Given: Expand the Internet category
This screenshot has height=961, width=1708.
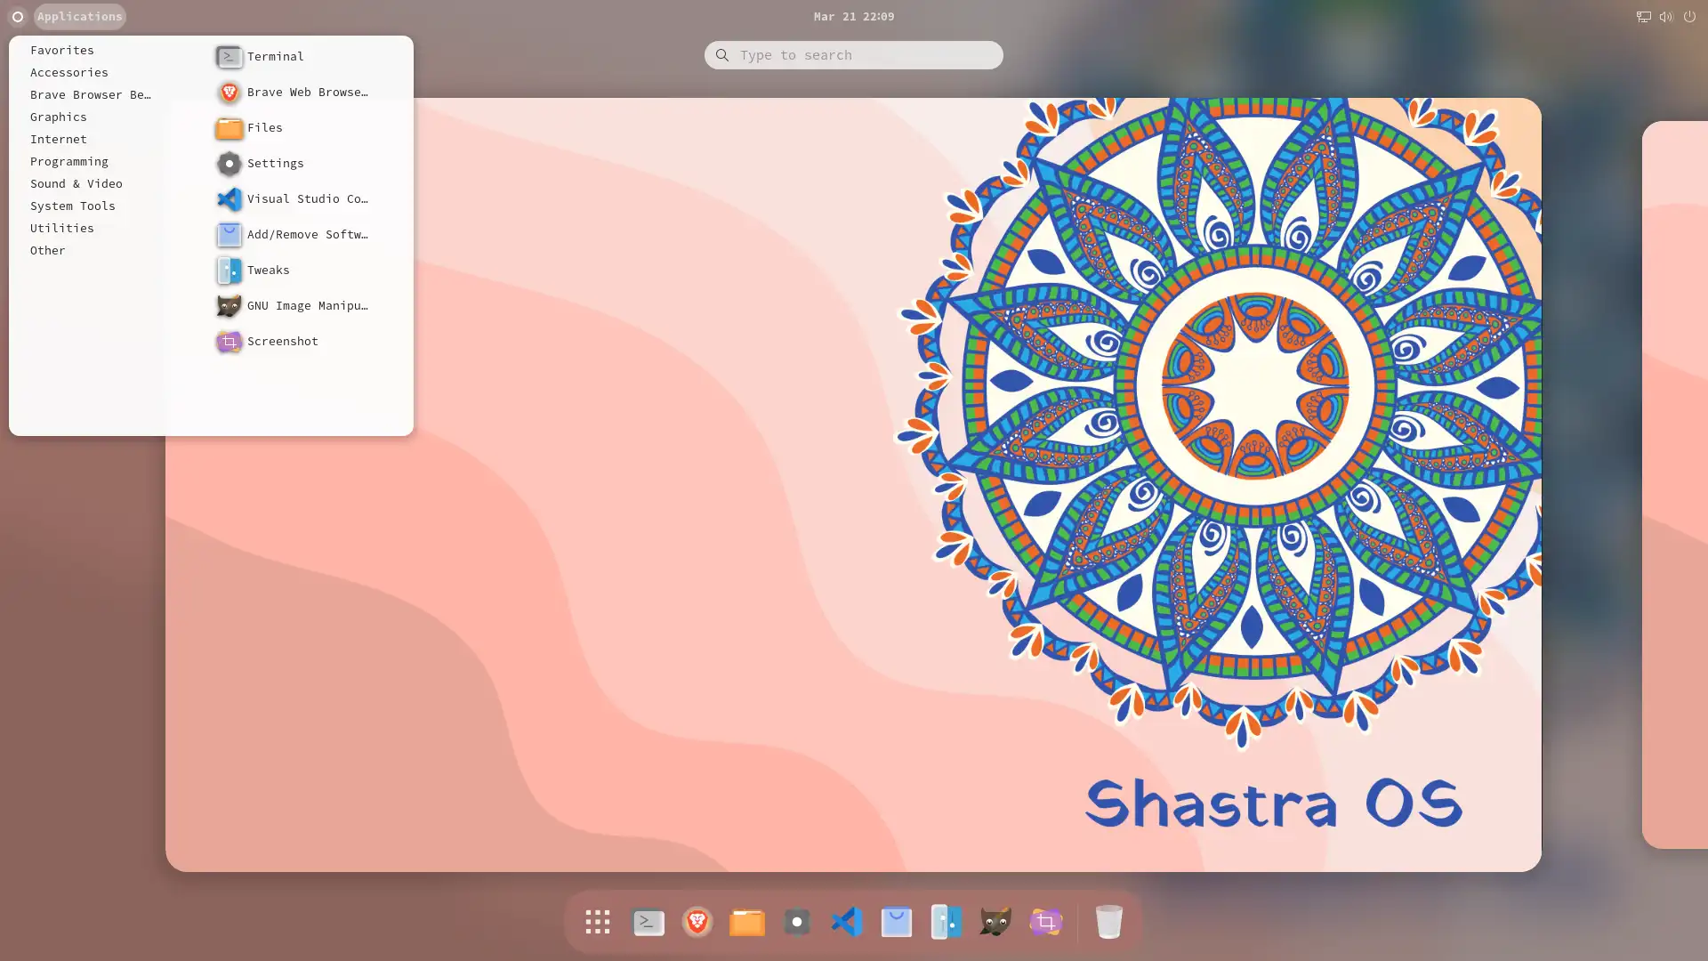Looking at the screenshot, I should point(59,139).
